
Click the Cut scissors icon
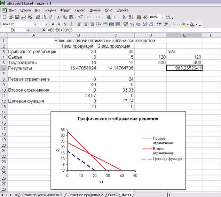tap(58, 17)
